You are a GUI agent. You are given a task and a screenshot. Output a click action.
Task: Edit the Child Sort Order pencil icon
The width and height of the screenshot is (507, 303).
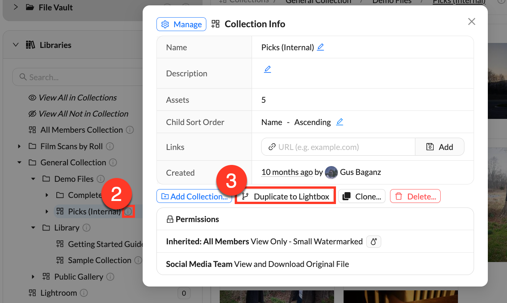(339, 122)
